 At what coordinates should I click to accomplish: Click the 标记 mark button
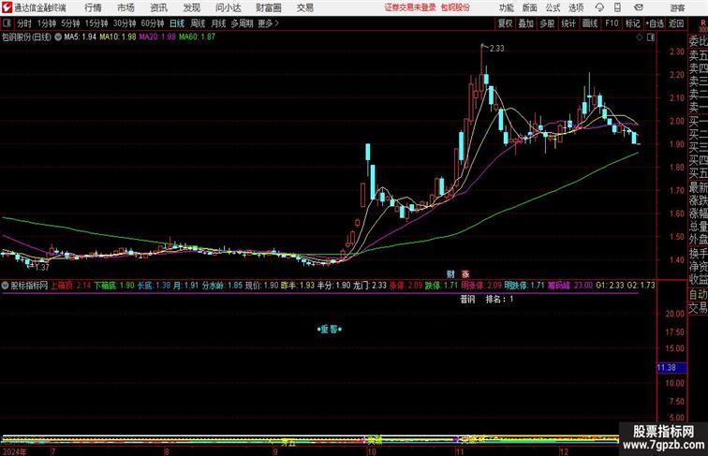632,23
